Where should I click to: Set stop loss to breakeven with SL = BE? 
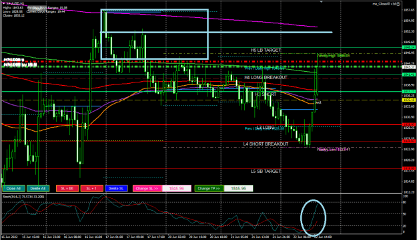click(67, 188)
